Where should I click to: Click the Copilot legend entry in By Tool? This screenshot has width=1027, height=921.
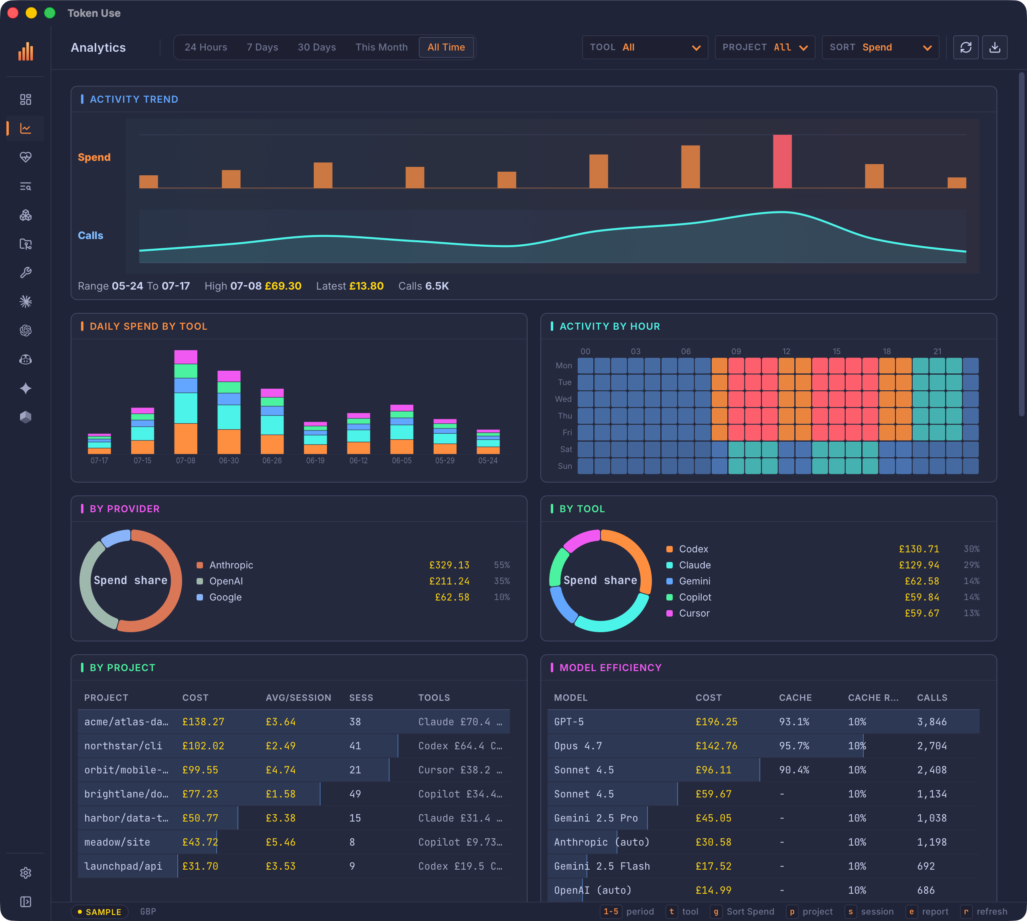point(823,597)
